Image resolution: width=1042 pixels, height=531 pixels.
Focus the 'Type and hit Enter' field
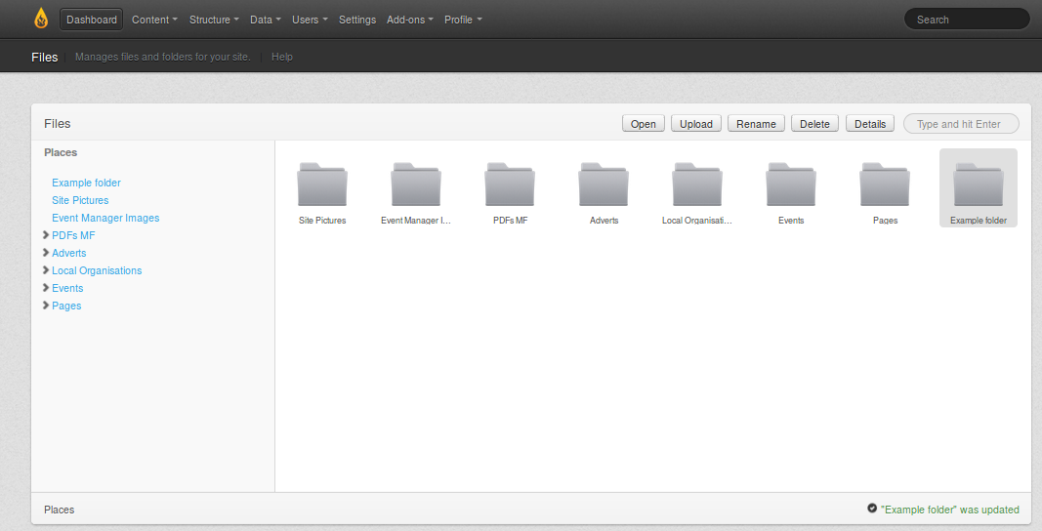pyautogui.click(x=961, y=124)
